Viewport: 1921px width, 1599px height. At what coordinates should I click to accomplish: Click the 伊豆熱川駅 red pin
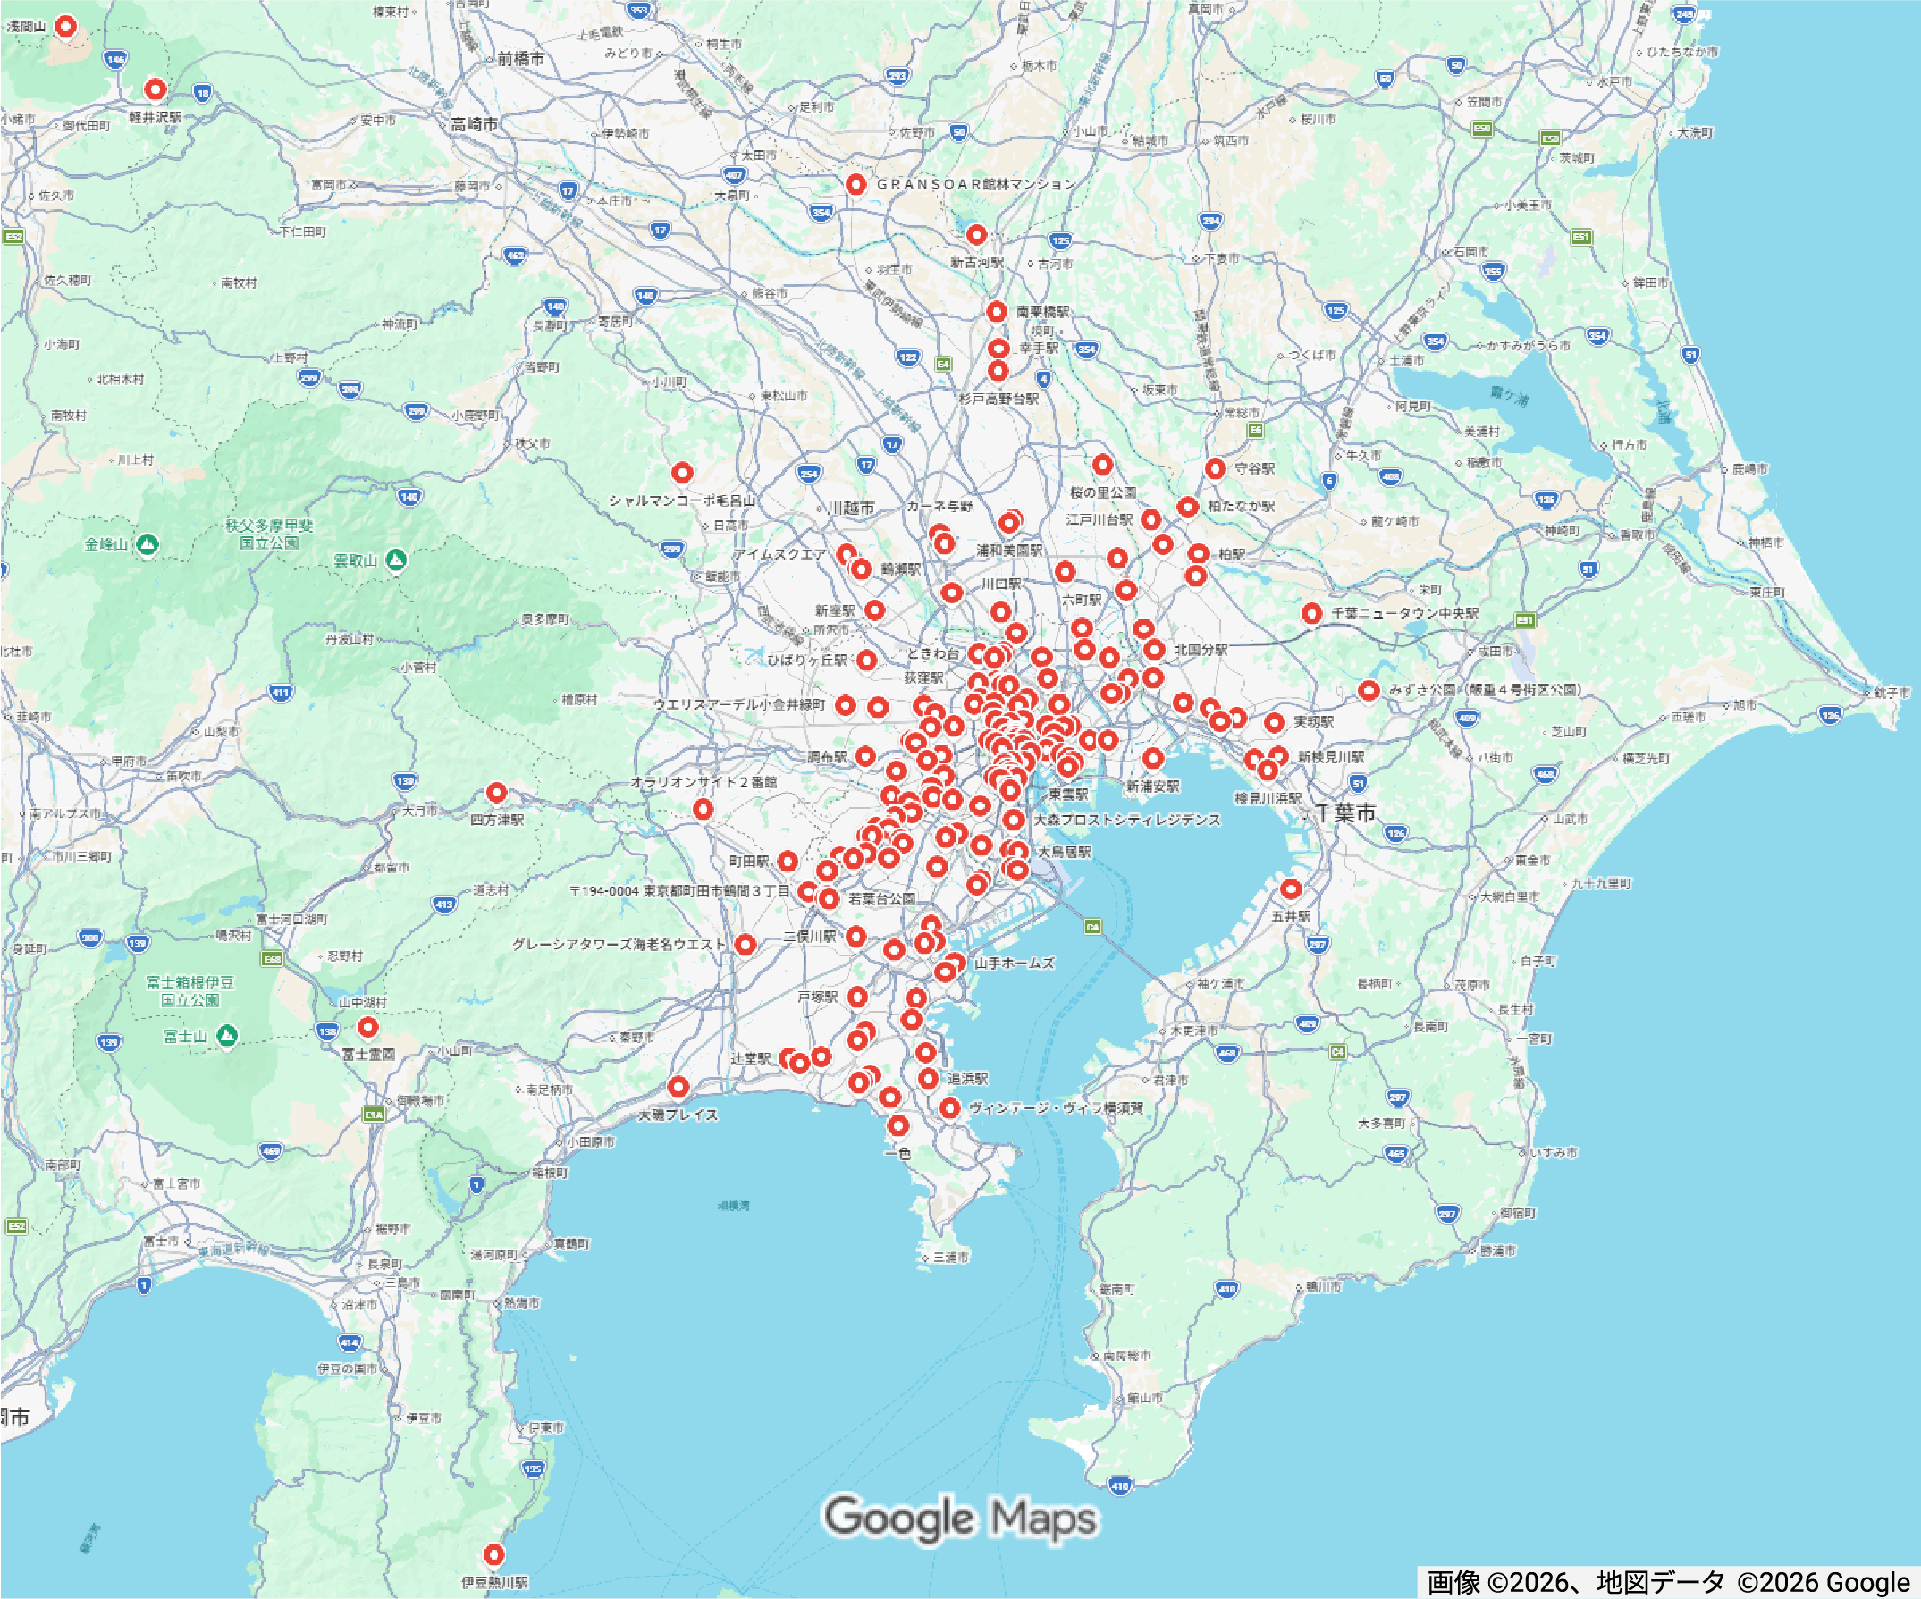[494, 1554]
